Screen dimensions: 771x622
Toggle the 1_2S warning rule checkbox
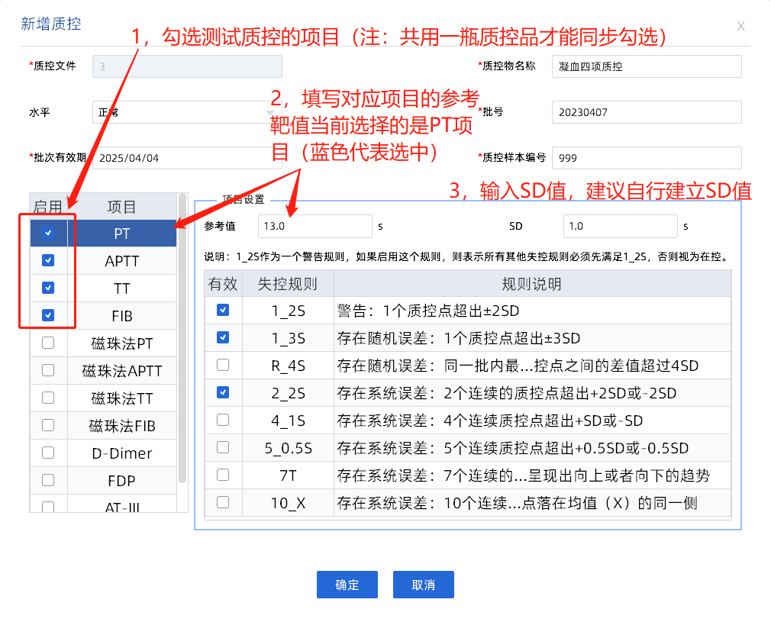pyautogui.click(x=223, y=310)
